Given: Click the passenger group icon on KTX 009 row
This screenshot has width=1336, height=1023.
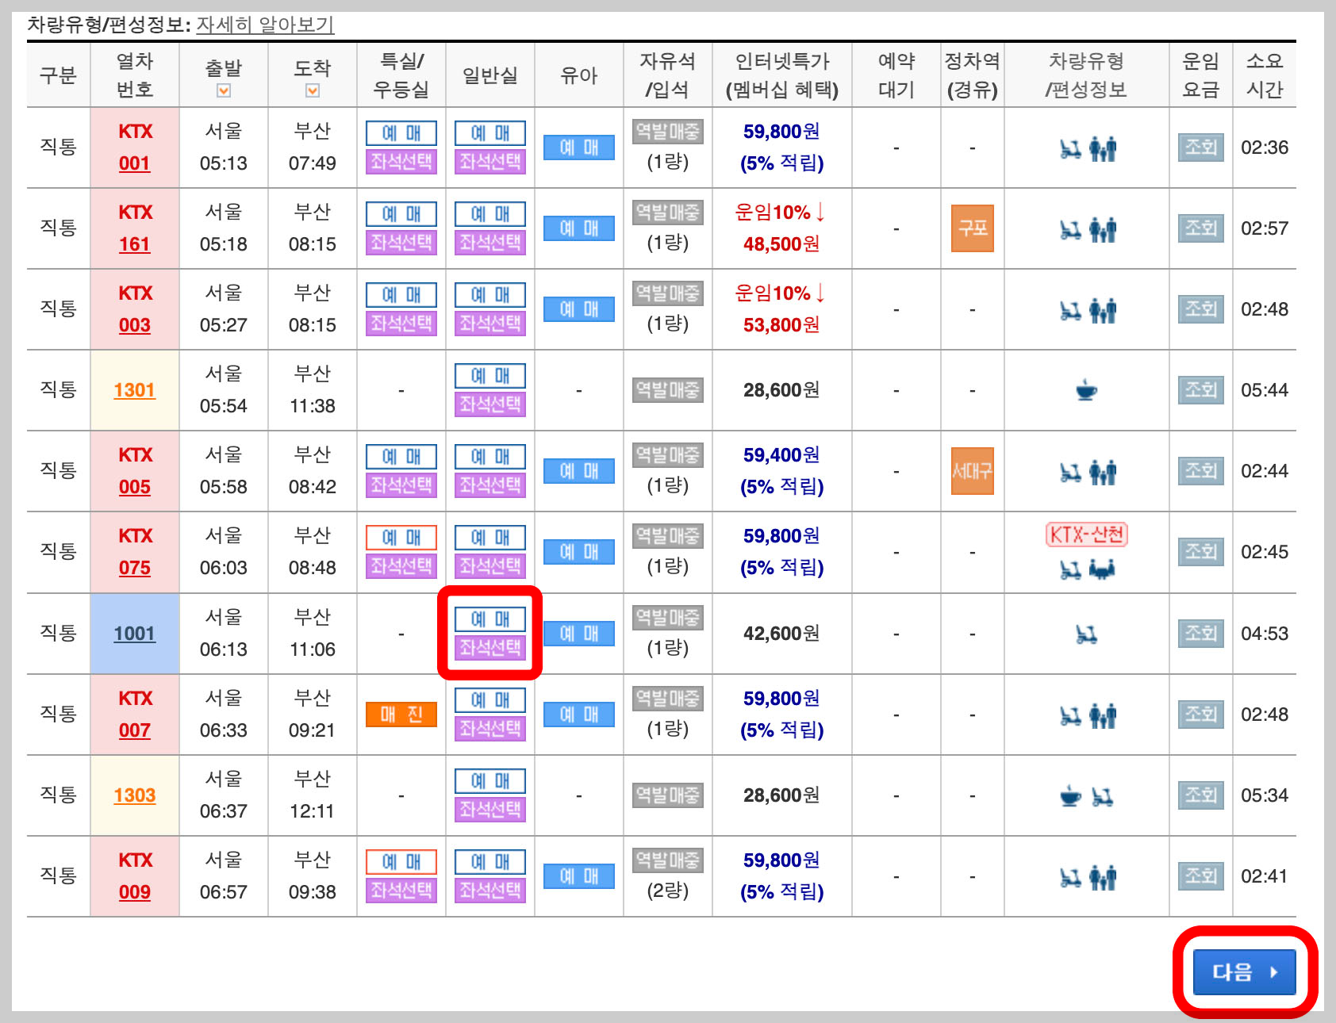Looking at the screenshot, I should tap(1103, 876).
